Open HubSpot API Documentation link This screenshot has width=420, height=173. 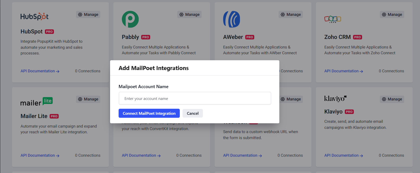40,71
